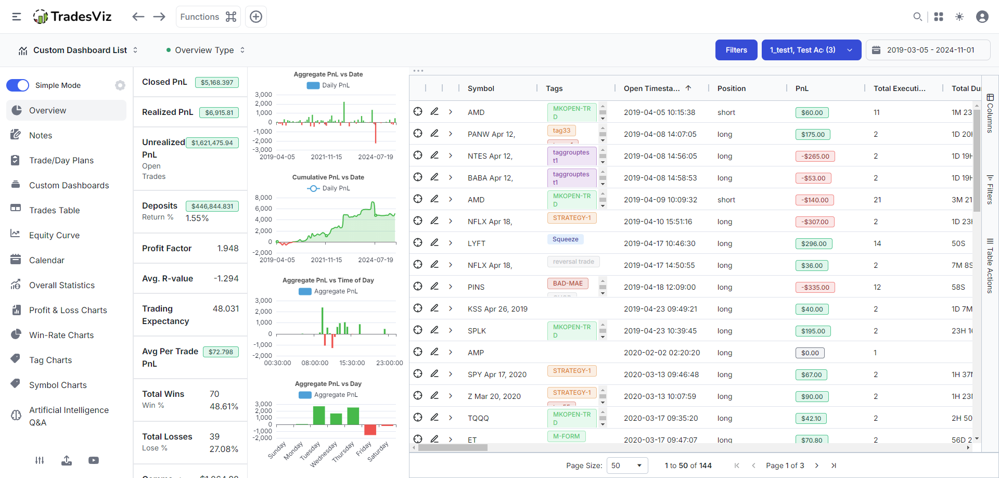Open the 1_test1, Test Ac account dropdown
The image size is (999, 478).
(x=811, y=50)
